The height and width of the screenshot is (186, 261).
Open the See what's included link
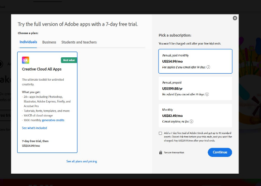34,128
